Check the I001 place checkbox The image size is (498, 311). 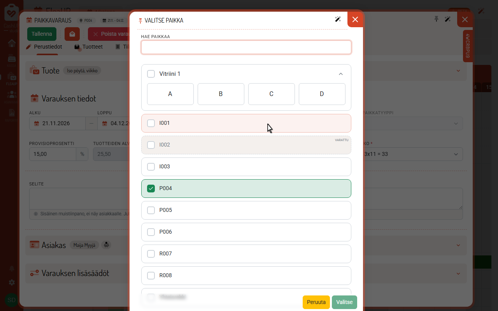151,123
